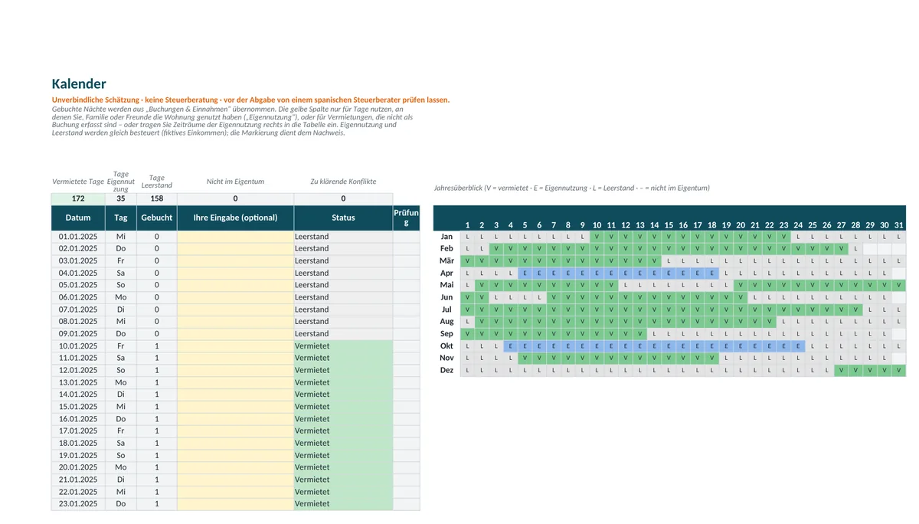Click the Prüfung column header
Image resolution: width=919 pixels, height=524 pixels.
407,218
